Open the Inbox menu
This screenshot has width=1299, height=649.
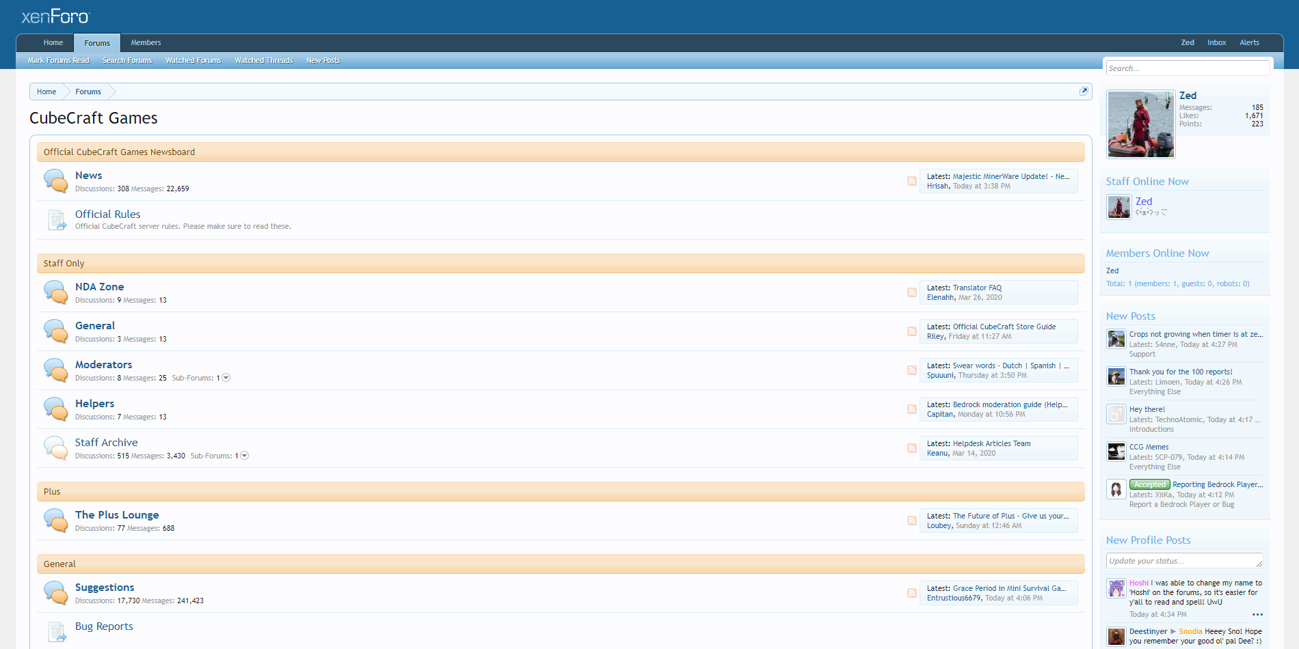(1217, 42)
